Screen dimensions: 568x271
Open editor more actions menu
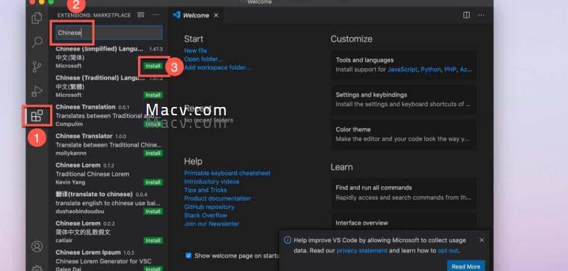481,15
